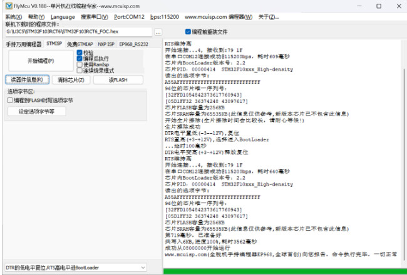Switch to EP968_RS232 tab
The image size is (407, 275).
[x=133, y=44]
